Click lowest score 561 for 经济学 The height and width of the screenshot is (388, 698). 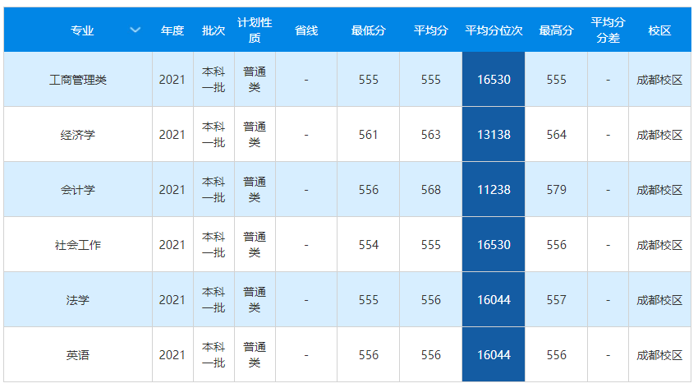click(x=368, y=135)
